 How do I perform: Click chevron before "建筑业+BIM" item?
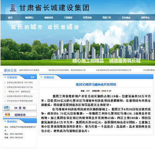coord(5,92)
